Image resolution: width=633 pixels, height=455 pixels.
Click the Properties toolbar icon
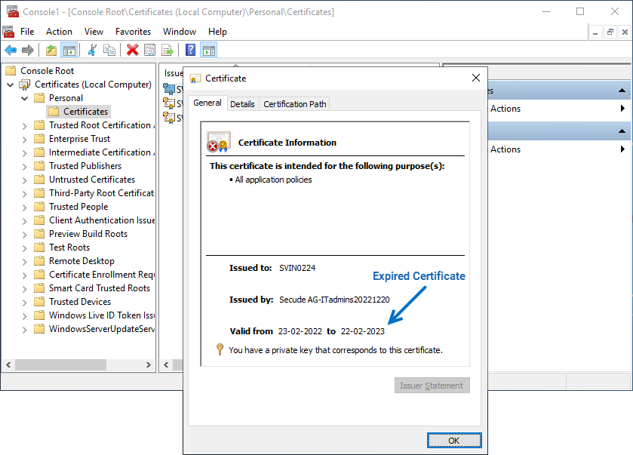(149, 50)
